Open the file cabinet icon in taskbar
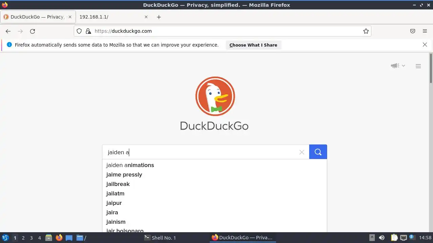Image resolution: width=433 pixels, height=243 pixels. pos(49,238)
